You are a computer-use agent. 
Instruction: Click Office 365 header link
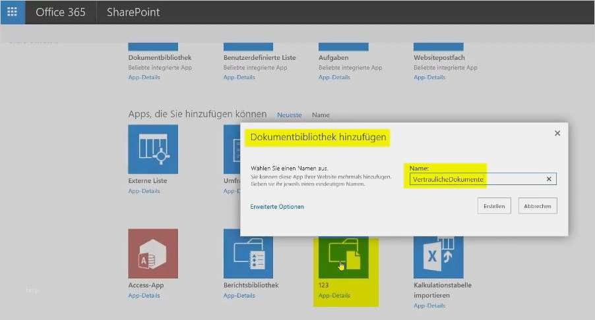coord(60,12)
